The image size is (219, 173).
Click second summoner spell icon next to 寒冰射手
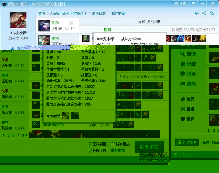[75, 116]
